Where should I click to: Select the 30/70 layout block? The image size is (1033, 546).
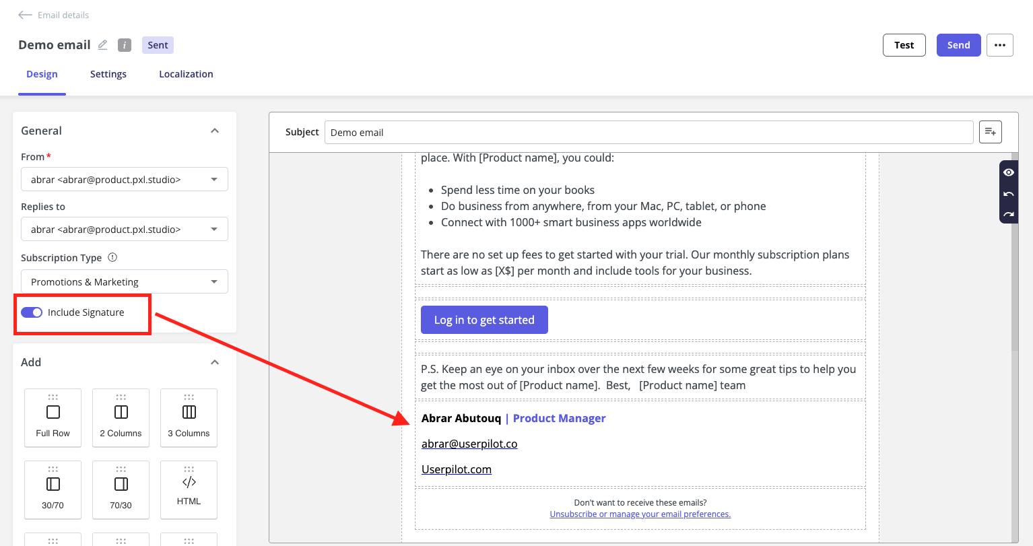click(x=53, y=489)
